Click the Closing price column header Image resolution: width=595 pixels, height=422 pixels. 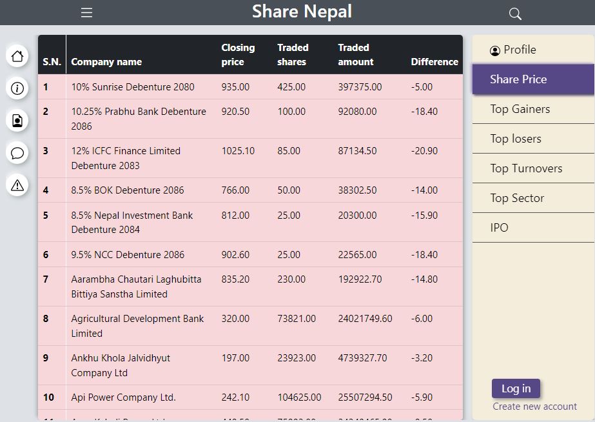click(x=238, y=54)
